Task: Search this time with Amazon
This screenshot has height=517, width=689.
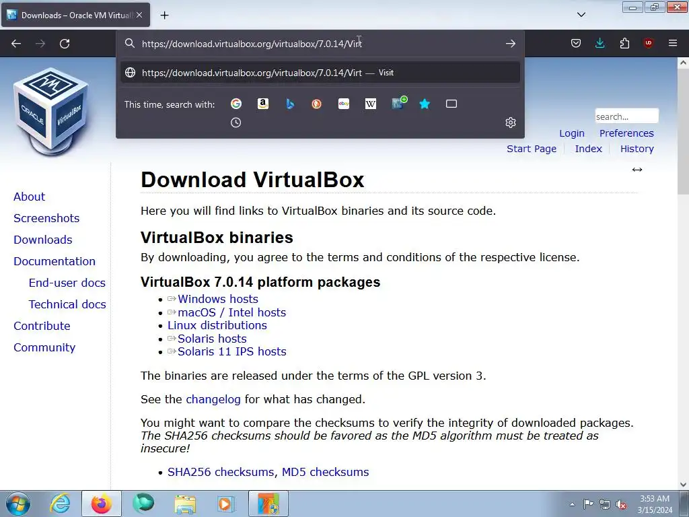Action: tap(263, 104)
